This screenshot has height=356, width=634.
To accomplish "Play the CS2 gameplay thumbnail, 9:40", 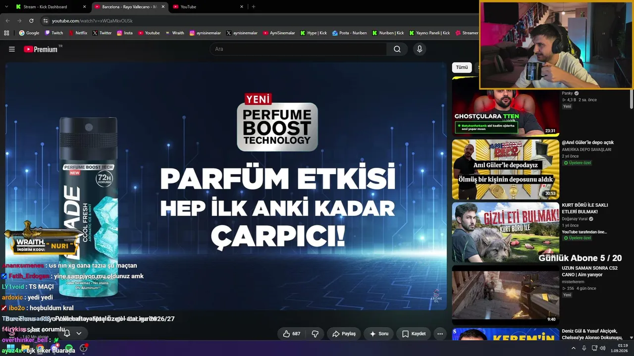I will 505,295.
